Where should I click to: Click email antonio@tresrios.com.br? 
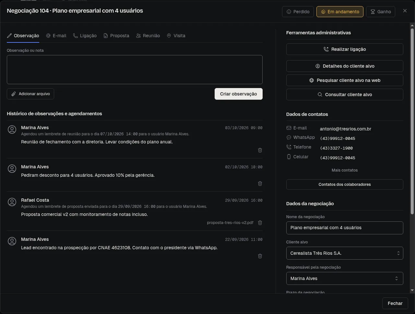click(x=346, y=129)
